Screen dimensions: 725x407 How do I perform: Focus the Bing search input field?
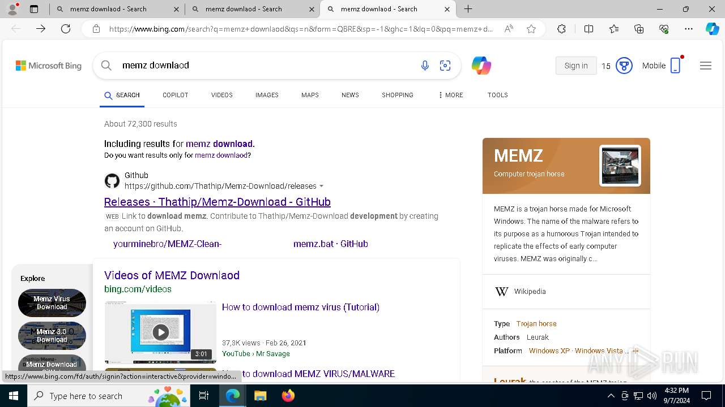coord(266,66)
